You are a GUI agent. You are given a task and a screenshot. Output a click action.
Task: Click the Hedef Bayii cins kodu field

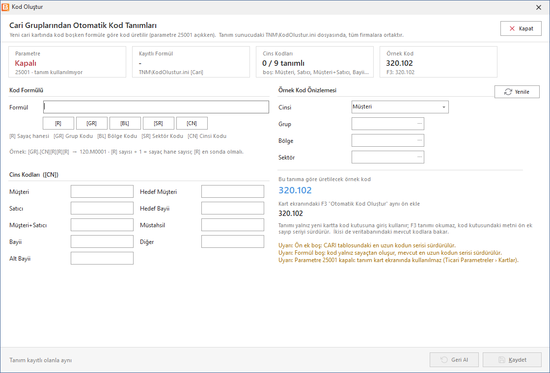coord(233,208)
